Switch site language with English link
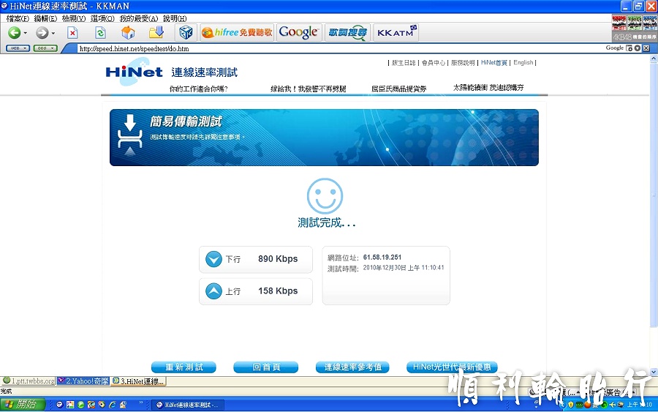Image resolution: width=658 pixels, height=412 pixels. [x=523, y=63]
